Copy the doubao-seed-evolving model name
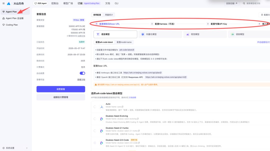The height and width of the screenshot is (151, 270). (x=138, y=119)
